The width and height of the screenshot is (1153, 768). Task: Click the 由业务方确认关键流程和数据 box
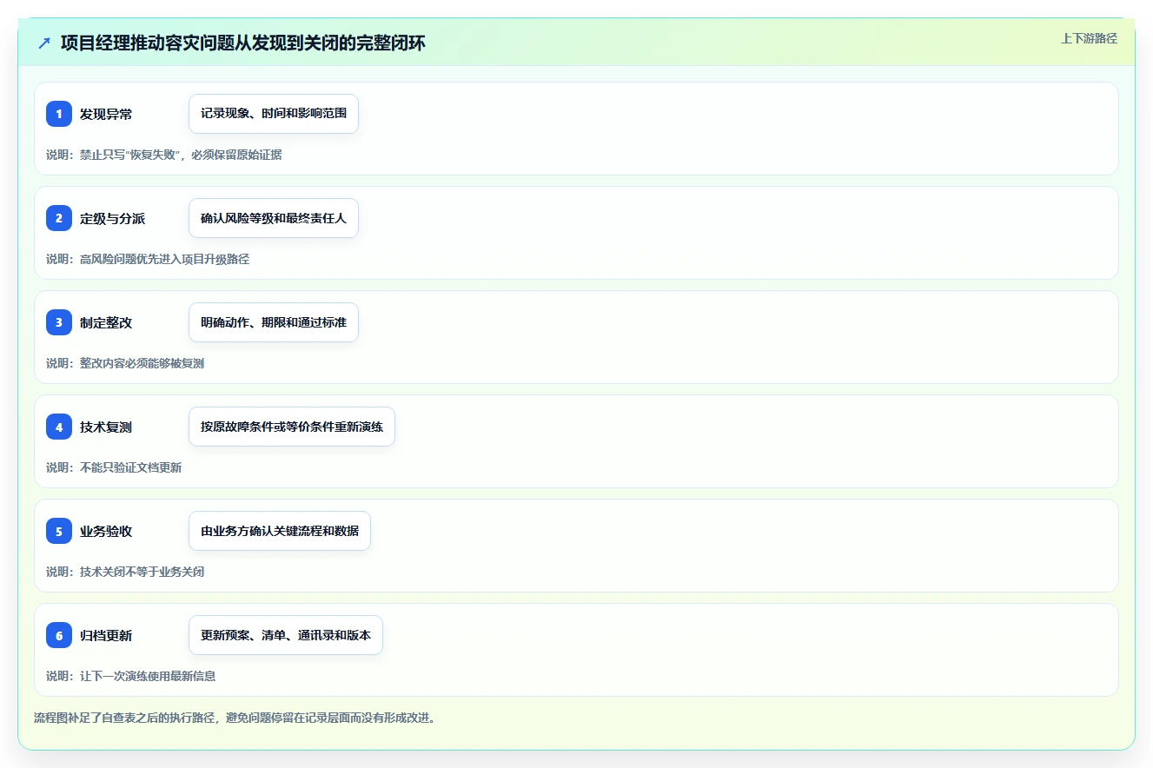pos(280,531)
